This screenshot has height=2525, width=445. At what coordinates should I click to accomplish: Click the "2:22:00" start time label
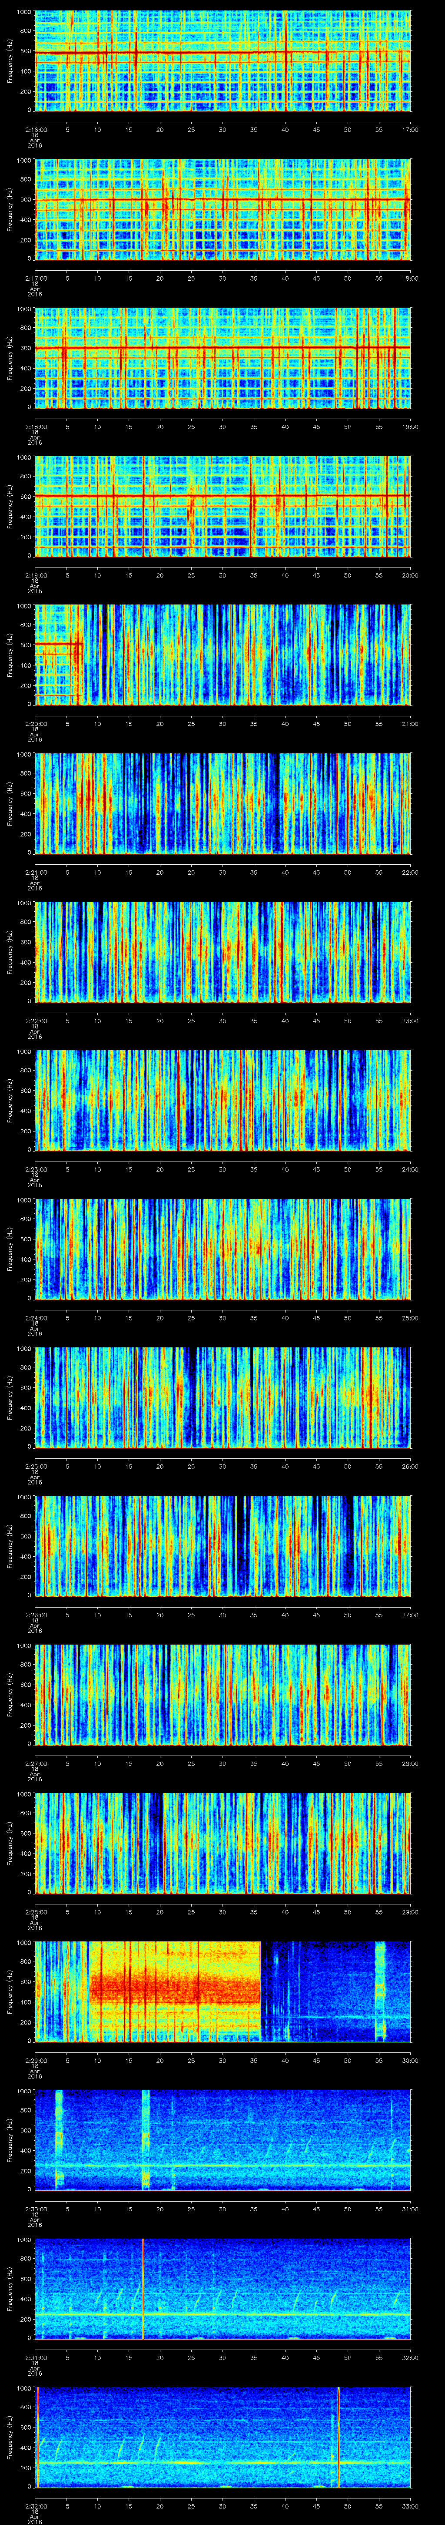point(35,1021)
